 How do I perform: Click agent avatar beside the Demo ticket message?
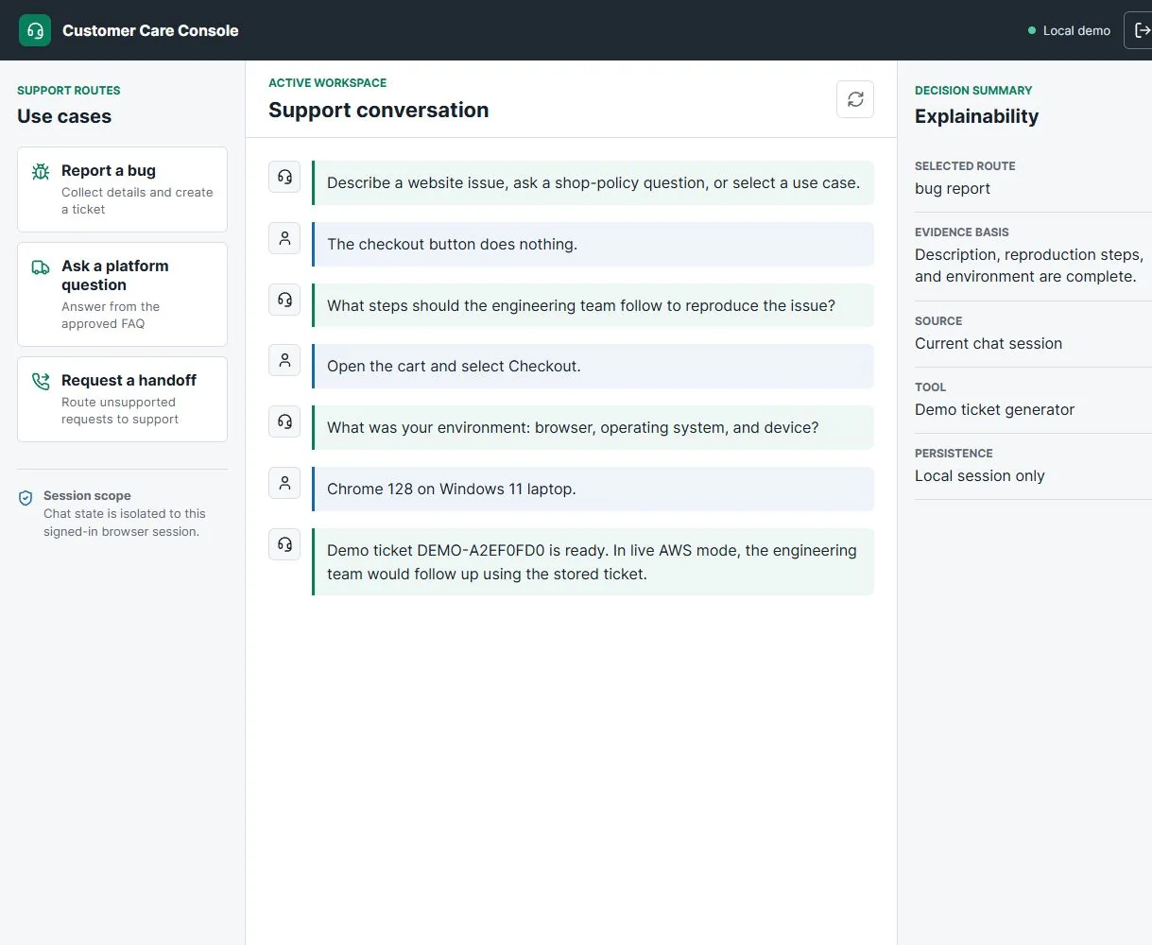pos(284,544)
